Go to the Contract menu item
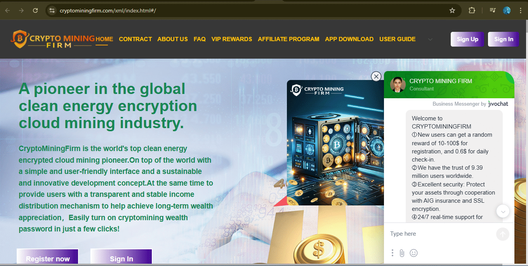 (135, 39)
